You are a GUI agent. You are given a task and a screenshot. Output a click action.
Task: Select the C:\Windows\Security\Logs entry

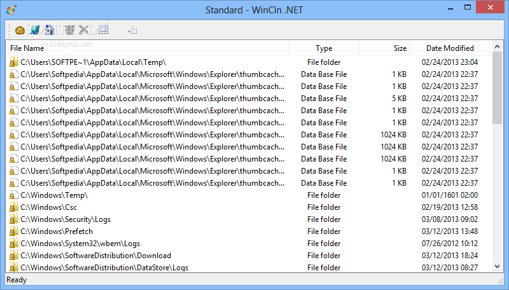(66, 219)
